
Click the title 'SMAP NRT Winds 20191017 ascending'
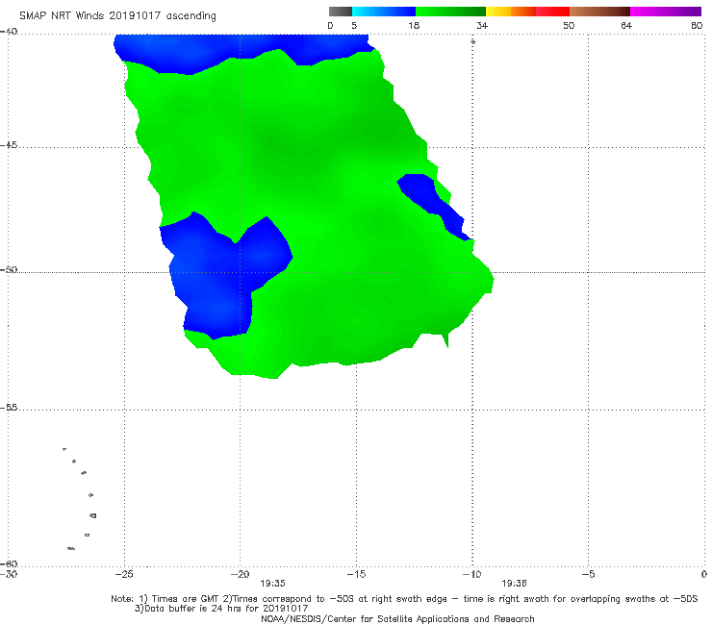[117, 15]
